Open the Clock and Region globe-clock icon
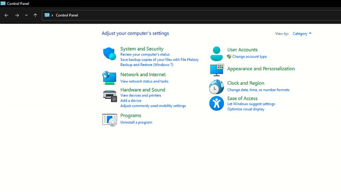 coord(217,87)
